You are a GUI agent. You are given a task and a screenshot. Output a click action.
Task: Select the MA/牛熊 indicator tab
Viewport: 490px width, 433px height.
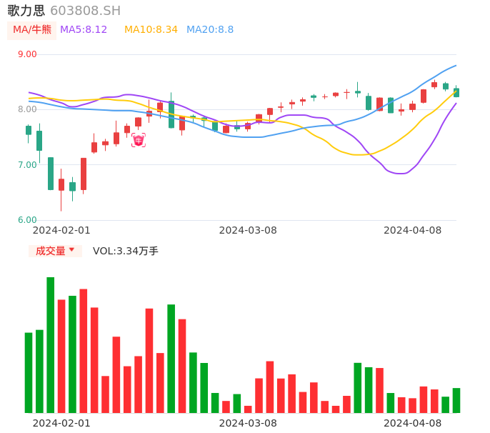pos(31,30)
